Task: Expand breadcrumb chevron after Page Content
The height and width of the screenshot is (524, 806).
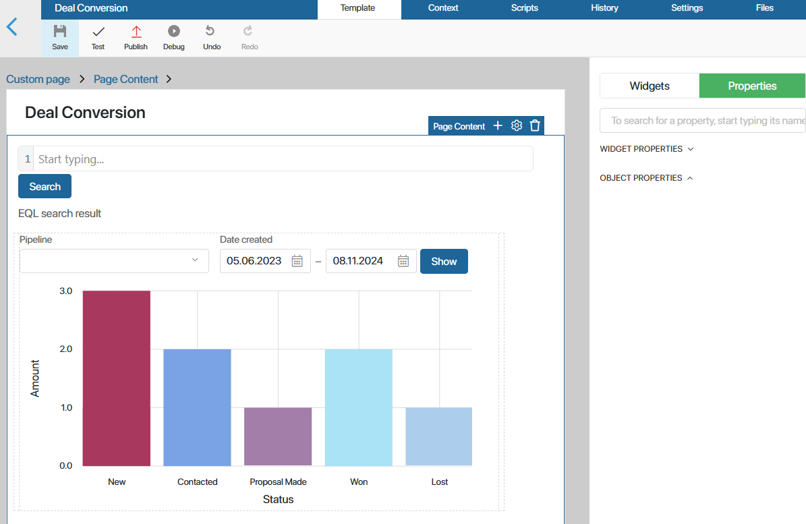Action: click(169, 79)
